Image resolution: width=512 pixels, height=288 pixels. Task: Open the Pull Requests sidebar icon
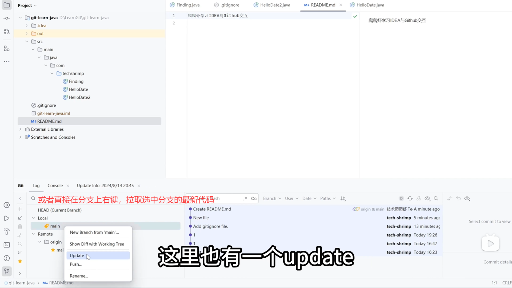[x=7, y=31]
